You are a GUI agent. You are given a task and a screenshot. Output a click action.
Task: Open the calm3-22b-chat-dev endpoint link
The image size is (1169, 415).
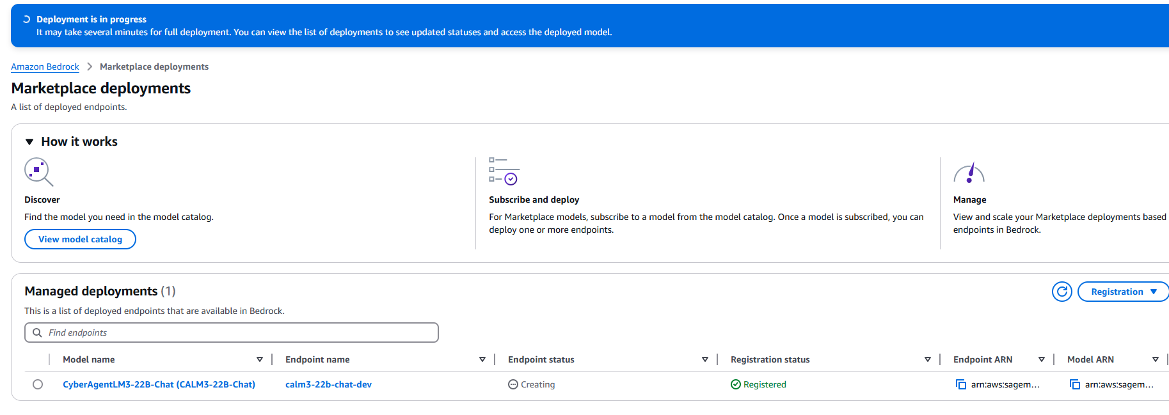pyautogui.click(x=328, y=384)
